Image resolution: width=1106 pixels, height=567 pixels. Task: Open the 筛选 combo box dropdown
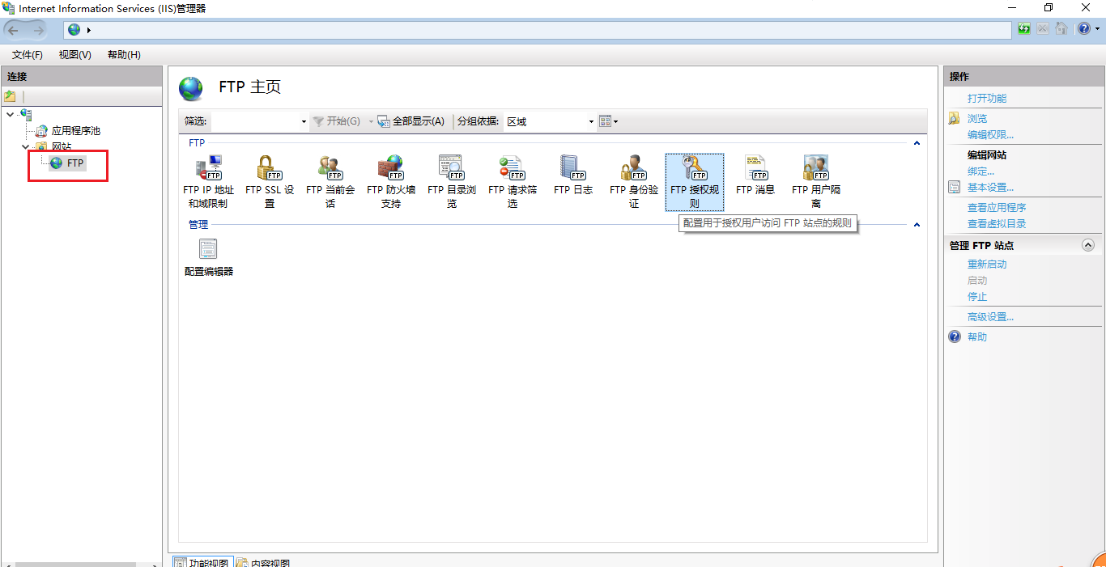pos(304,121)
